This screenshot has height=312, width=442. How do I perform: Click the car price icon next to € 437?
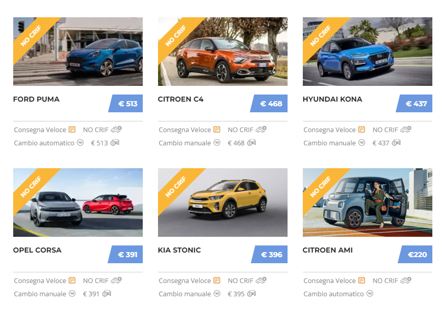[396, 143]
